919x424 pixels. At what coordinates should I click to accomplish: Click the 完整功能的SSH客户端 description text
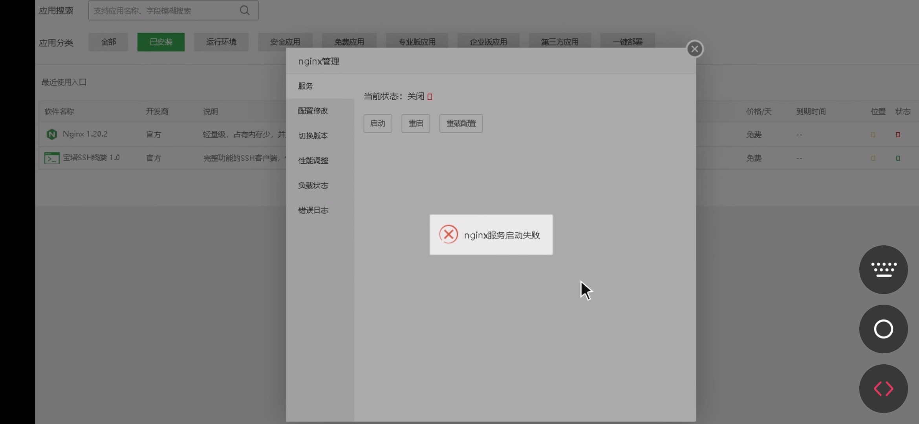pos(244,158)
